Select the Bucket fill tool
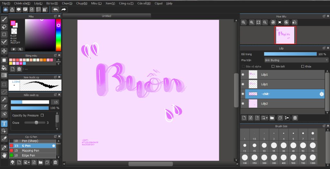Image resolution: width=330 pixels, height=169 pixels. pyautogui.click(x=4, y=68)
